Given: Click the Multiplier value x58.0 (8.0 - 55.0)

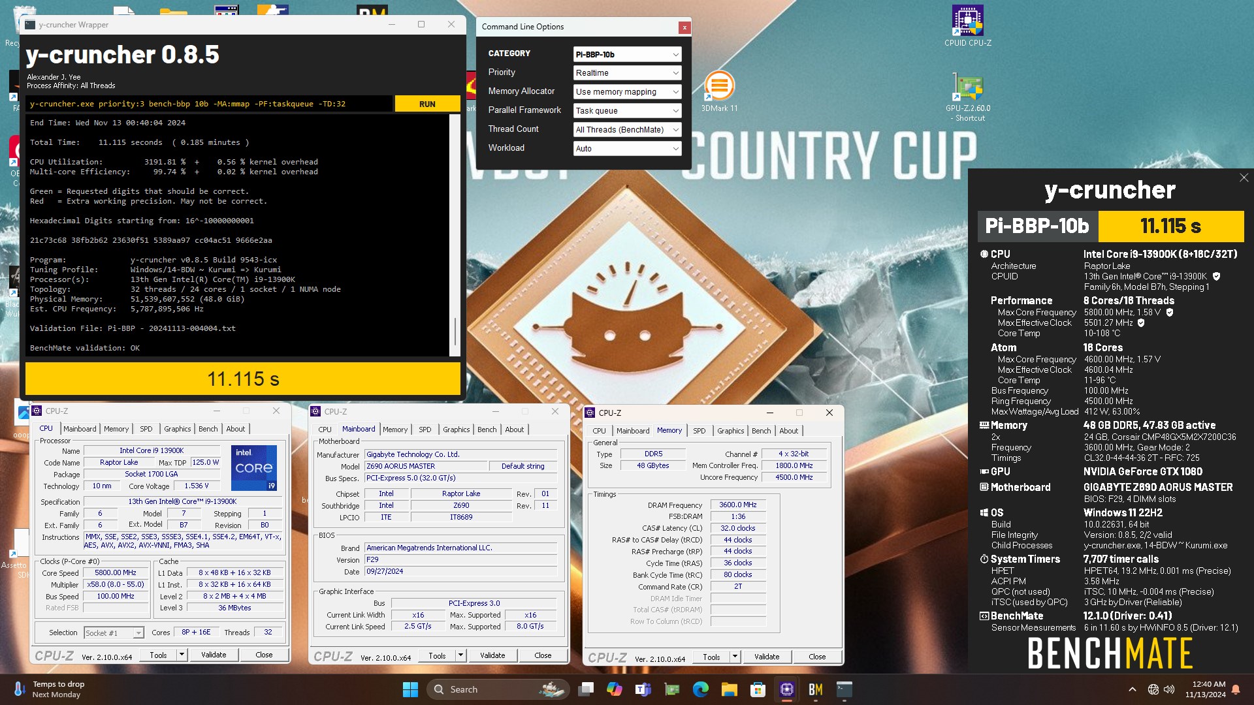Looking at the screenshot, I should pos(116,584).
